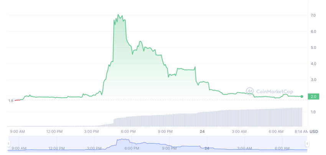Click the right handle of the range selector
The width and height of the screenshot is (326, 155).
[x=307, y=144]
